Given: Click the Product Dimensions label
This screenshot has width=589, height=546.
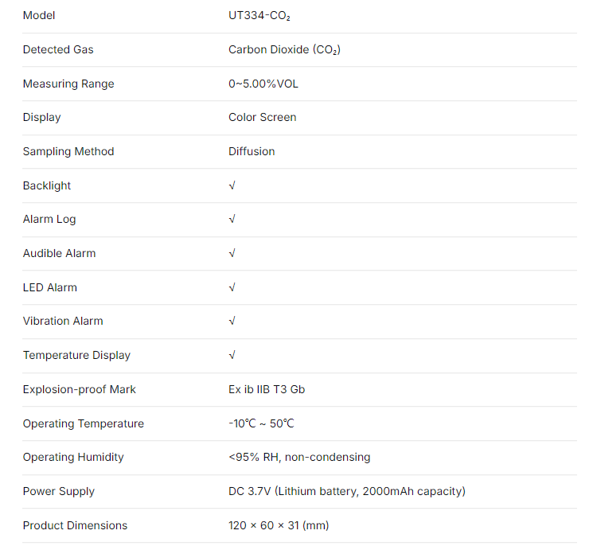Looking at the screenshot, I should coord(75,525).
